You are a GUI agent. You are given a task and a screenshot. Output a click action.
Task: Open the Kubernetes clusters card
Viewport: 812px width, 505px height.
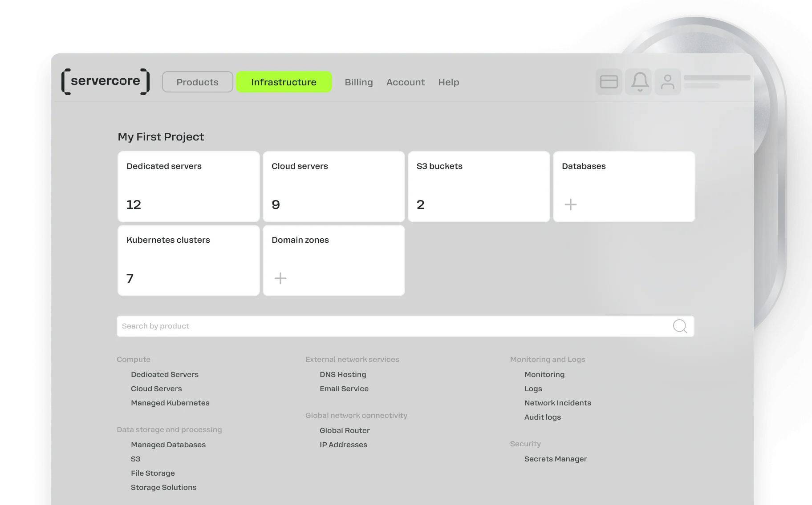click(188, 261)
